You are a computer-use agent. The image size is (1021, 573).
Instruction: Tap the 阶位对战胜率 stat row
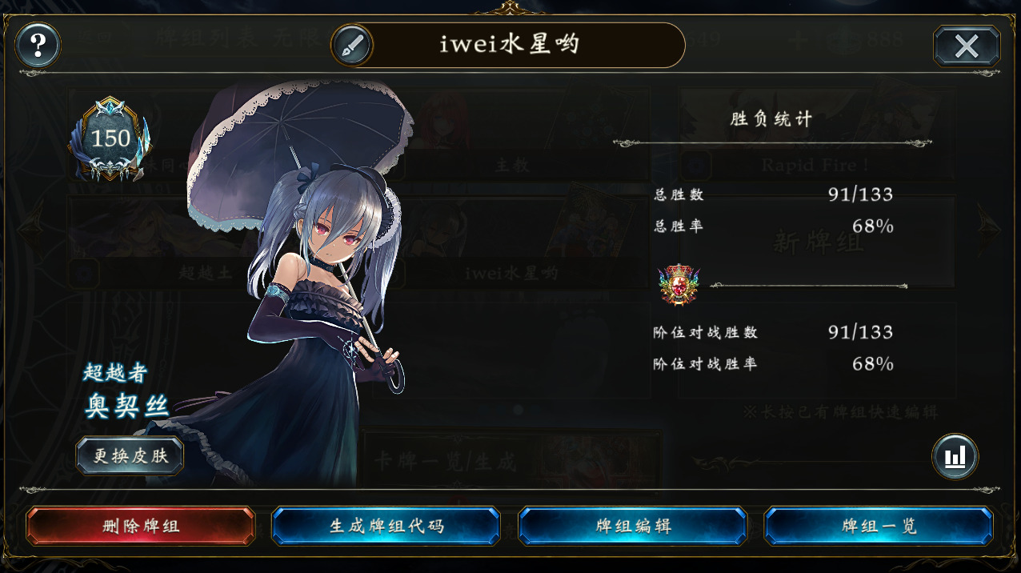click(773, 364)
